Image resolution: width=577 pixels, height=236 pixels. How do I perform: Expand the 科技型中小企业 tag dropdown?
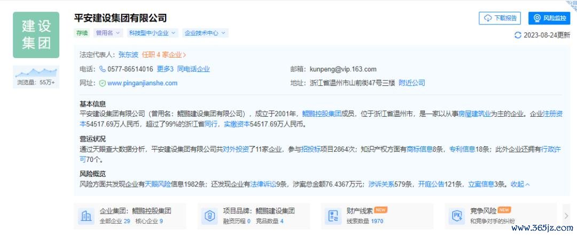point(153,33)
